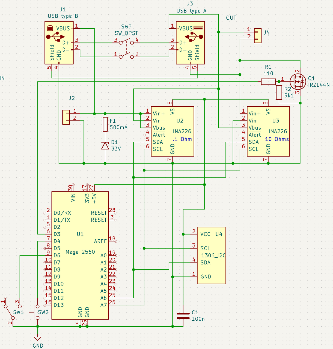Click the "U3" reference designator
The image size is (333, 349).
(x=276, y=121)
